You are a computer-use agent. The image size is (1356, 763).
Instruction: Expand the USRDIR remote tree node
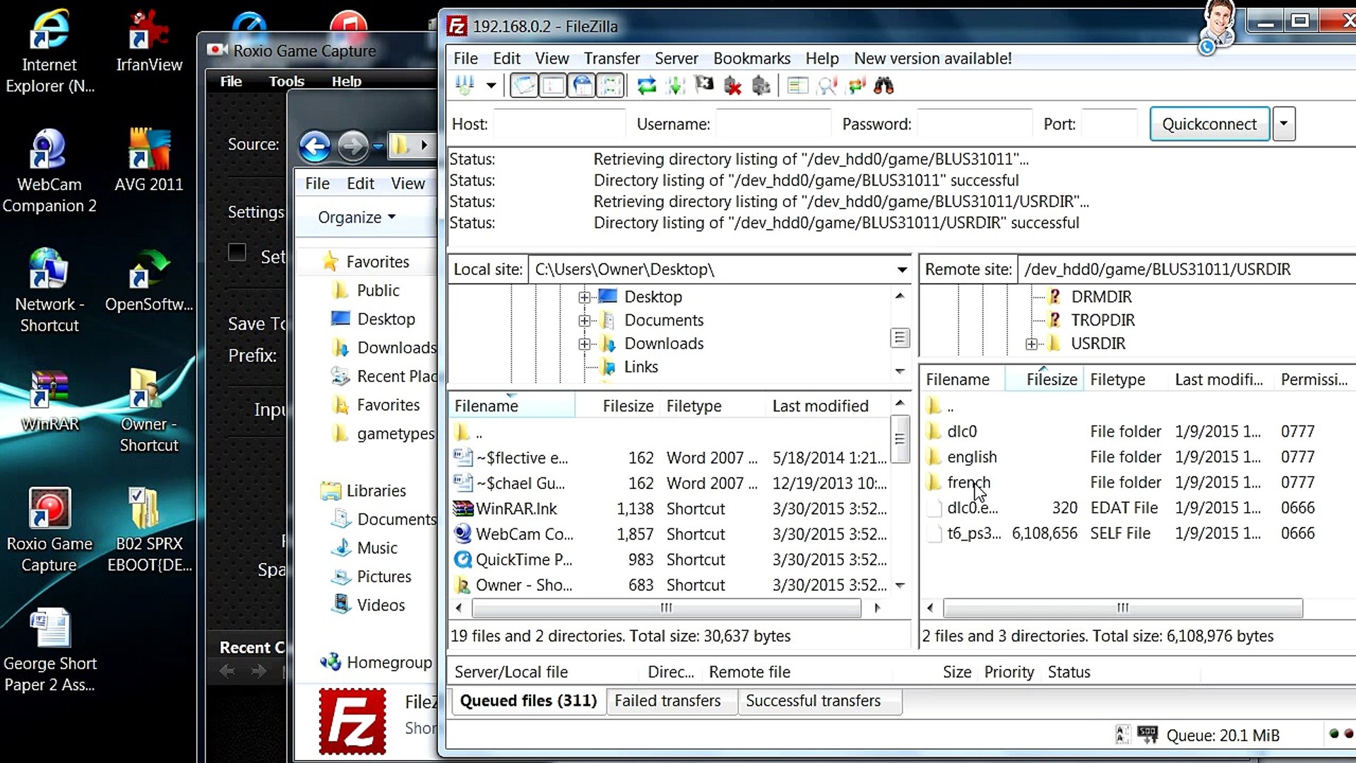(1032, 344)
